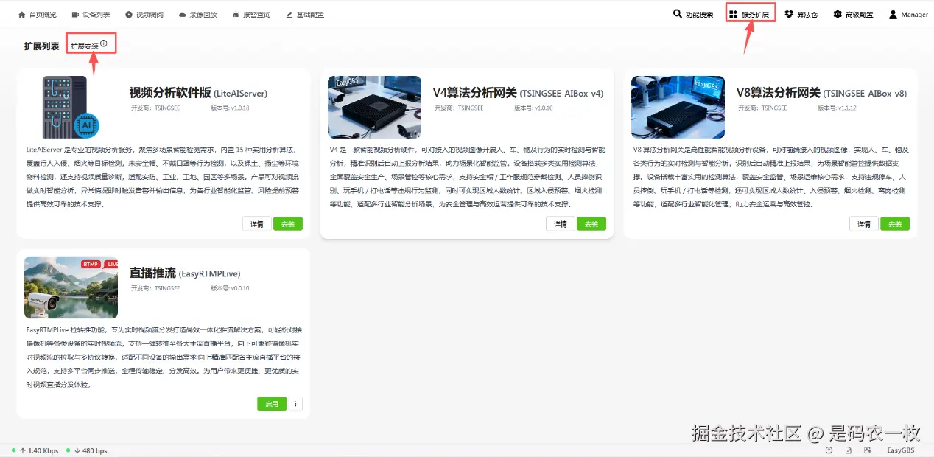
Task: Click the home icon beside 首页概览
Action: pos(21,15)
